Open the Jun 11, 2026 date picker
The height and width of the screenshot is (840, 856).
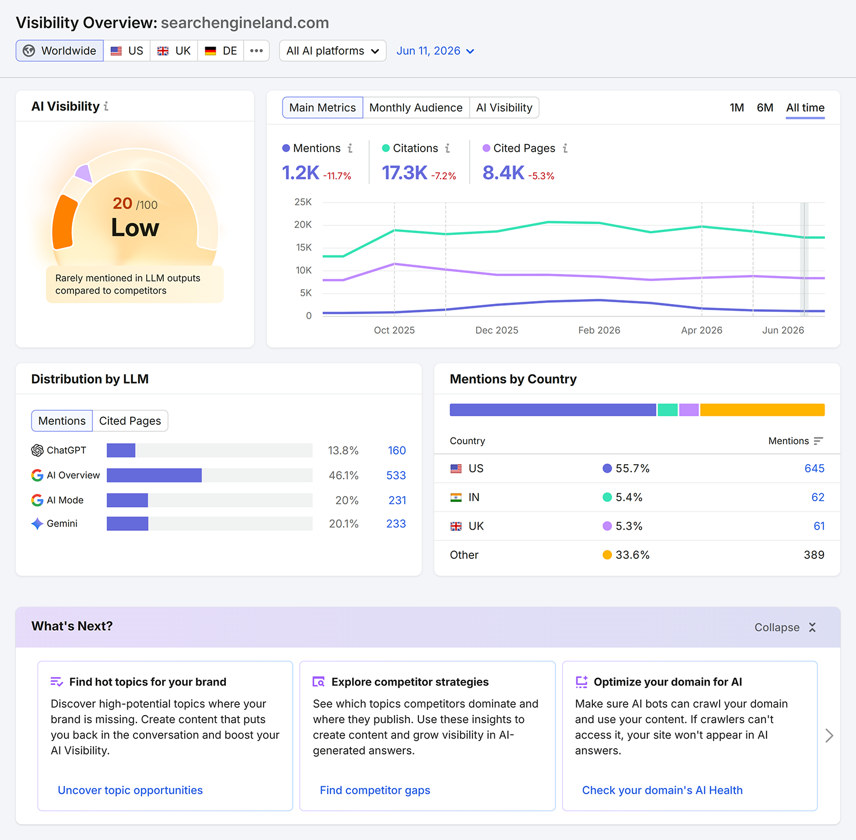(435, 51)
